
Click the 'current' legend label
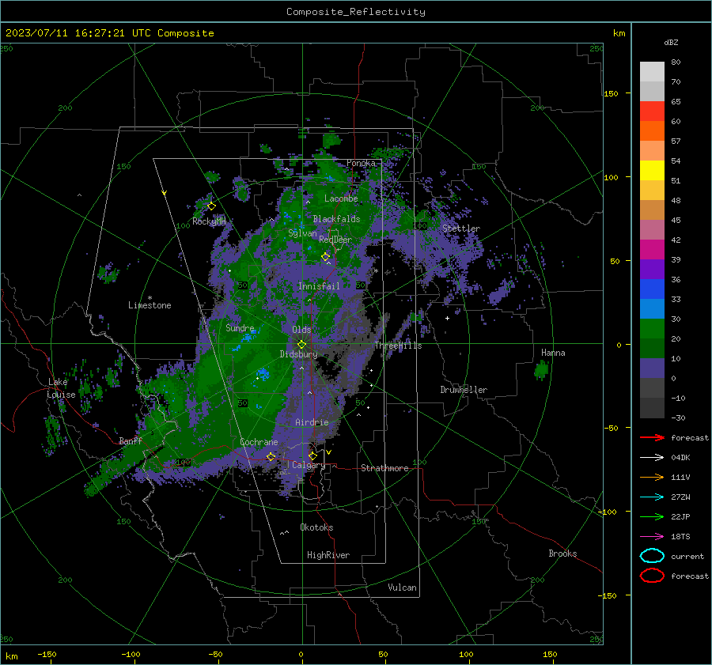[x=687, y=556]
